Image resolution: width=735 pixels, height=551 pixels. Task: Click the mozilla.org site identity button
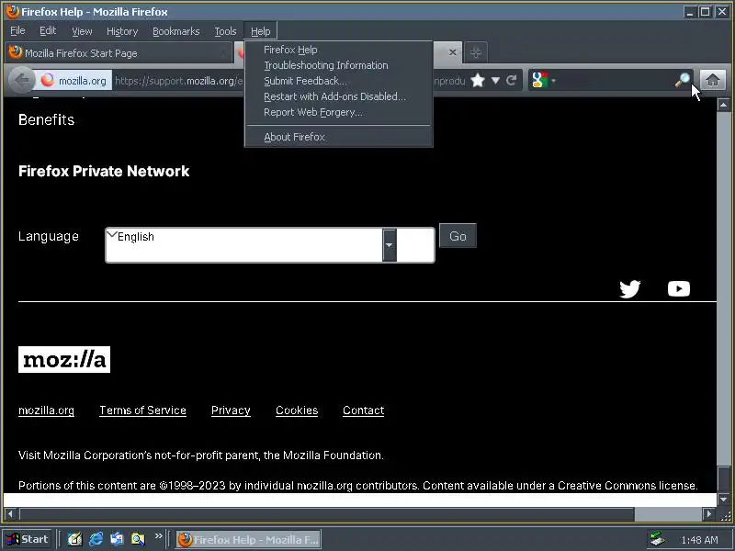tap(75, 81)
